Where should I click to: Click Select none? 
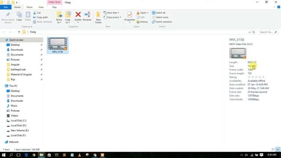pyautogui.click(x=160, y=17)
